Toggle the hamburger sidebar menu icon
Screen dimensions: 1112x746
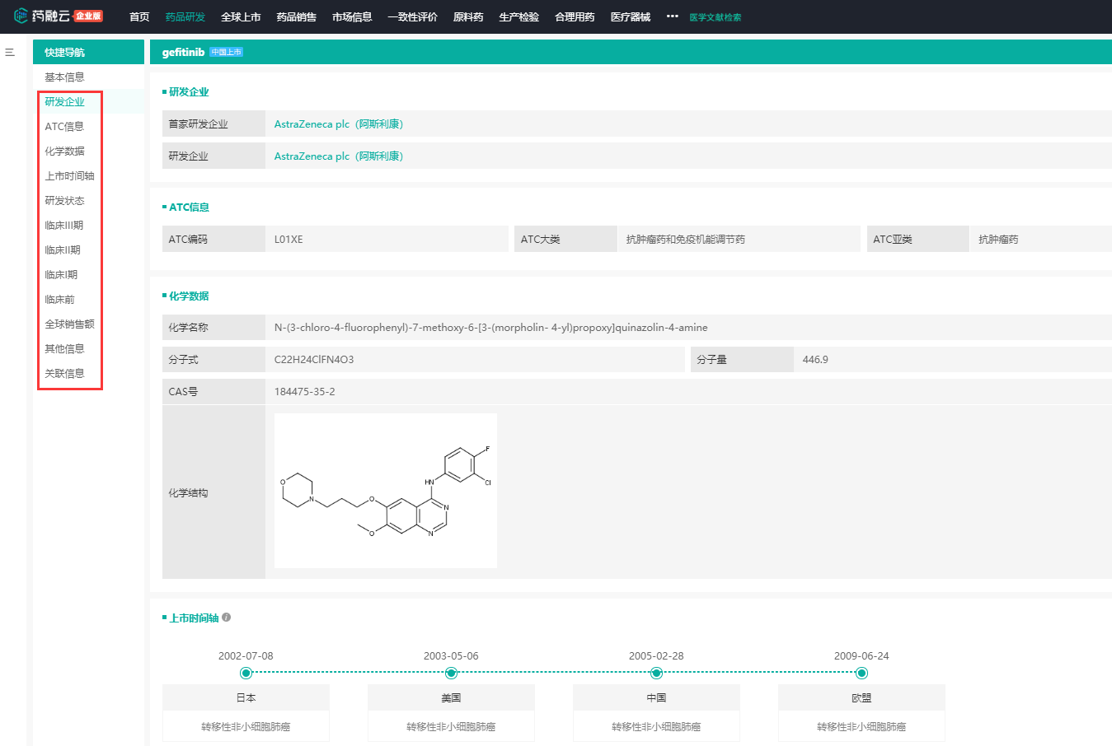pyautogui.click(x=10, y=53)
